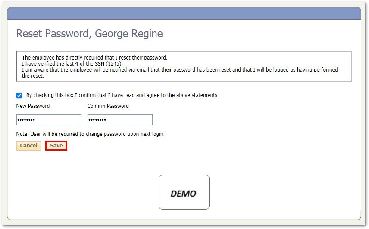Click the 'Reset Password' heading words
The height and width of the screenshot is (229, 369).
tap(51, 34)
